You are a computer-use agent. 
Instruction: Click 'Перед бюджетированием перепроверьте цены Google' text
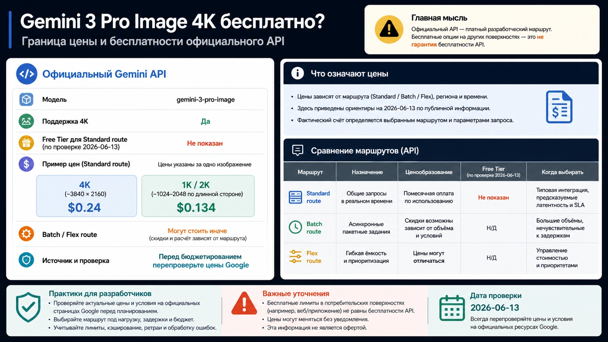pos(200,261)
